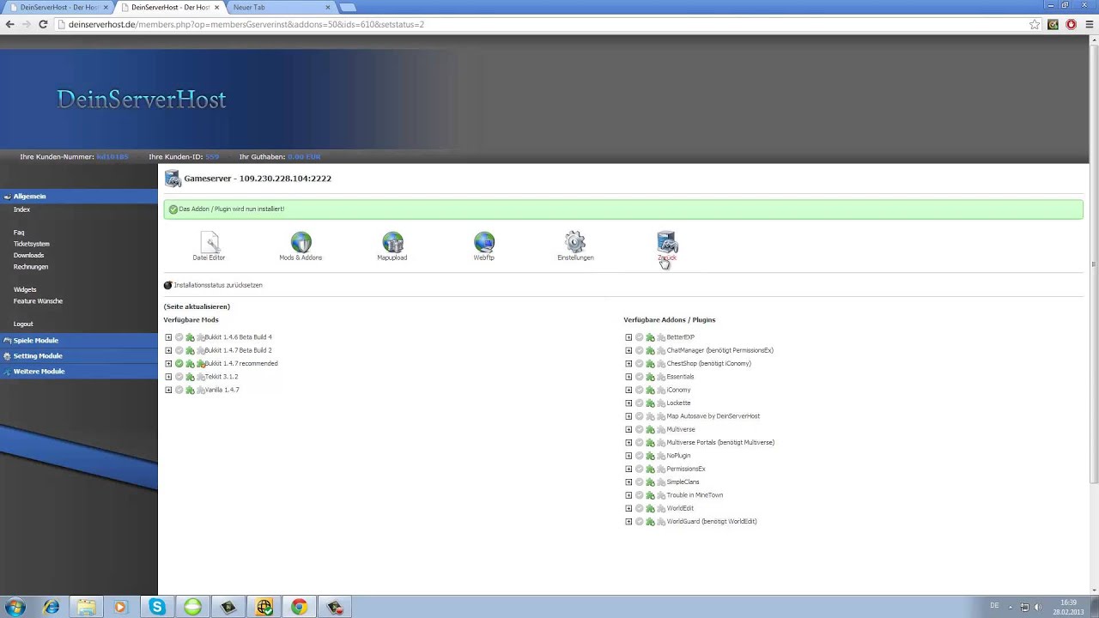Screen dimensions: 1099x618
Task: Open the Mapupload icon
Action: click(392, 242)
